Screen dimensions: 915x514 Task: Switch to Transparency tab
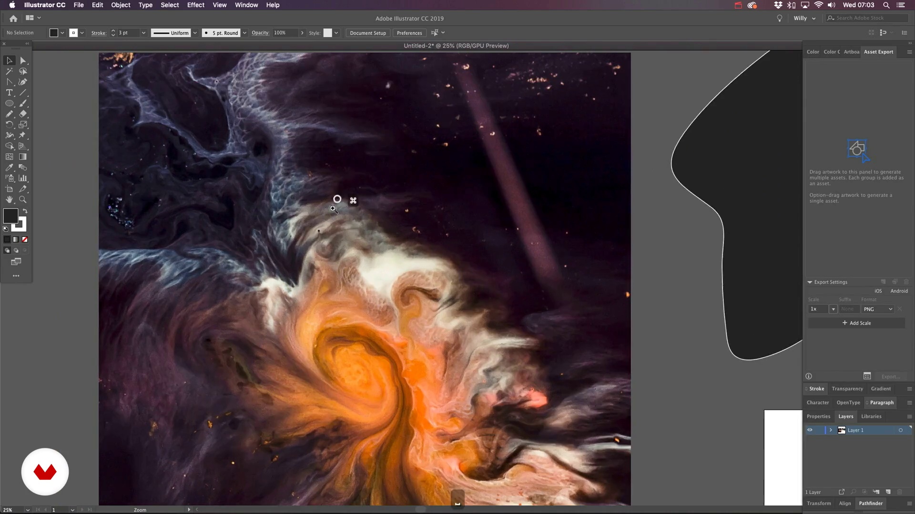click(847, 389)
